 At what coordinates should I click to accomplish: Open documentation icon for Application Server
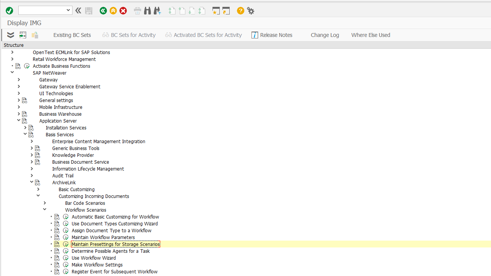[24, 121]
